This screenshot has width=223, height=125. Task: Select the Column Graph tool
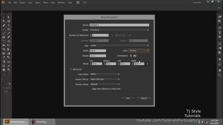9,62
